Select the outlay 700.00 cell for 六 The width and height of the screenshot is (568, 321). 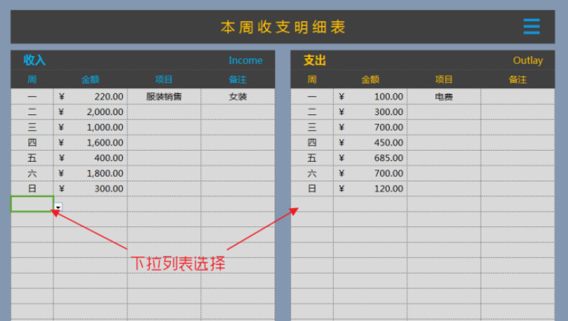(x=370, y=173)
